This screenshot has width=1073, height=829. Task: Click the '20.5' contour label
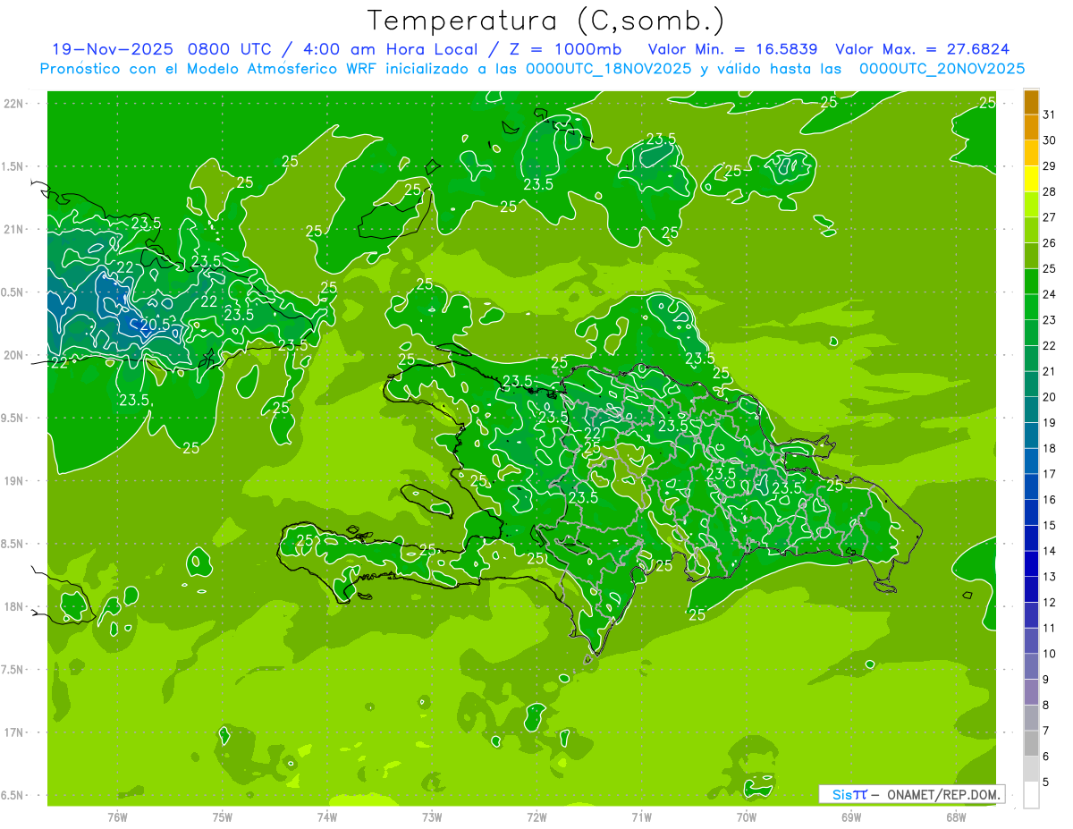(x=155, y=325)
